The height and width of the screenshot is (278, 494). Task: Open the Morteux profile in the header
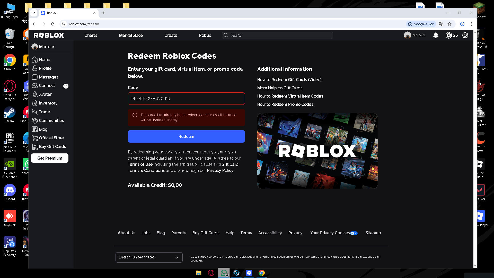(414, 35)
